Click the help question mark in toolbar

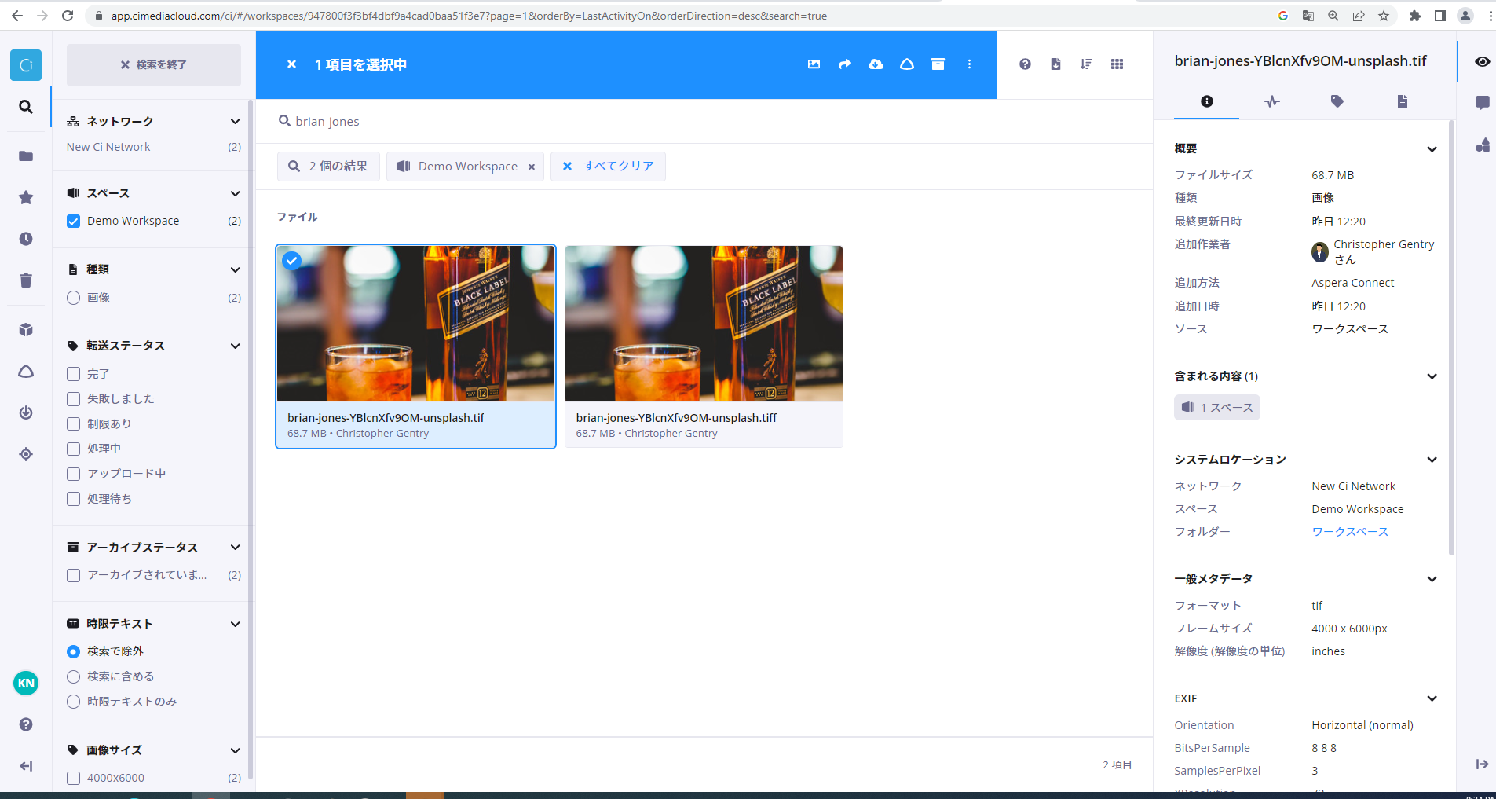(x=1025, y=64)
